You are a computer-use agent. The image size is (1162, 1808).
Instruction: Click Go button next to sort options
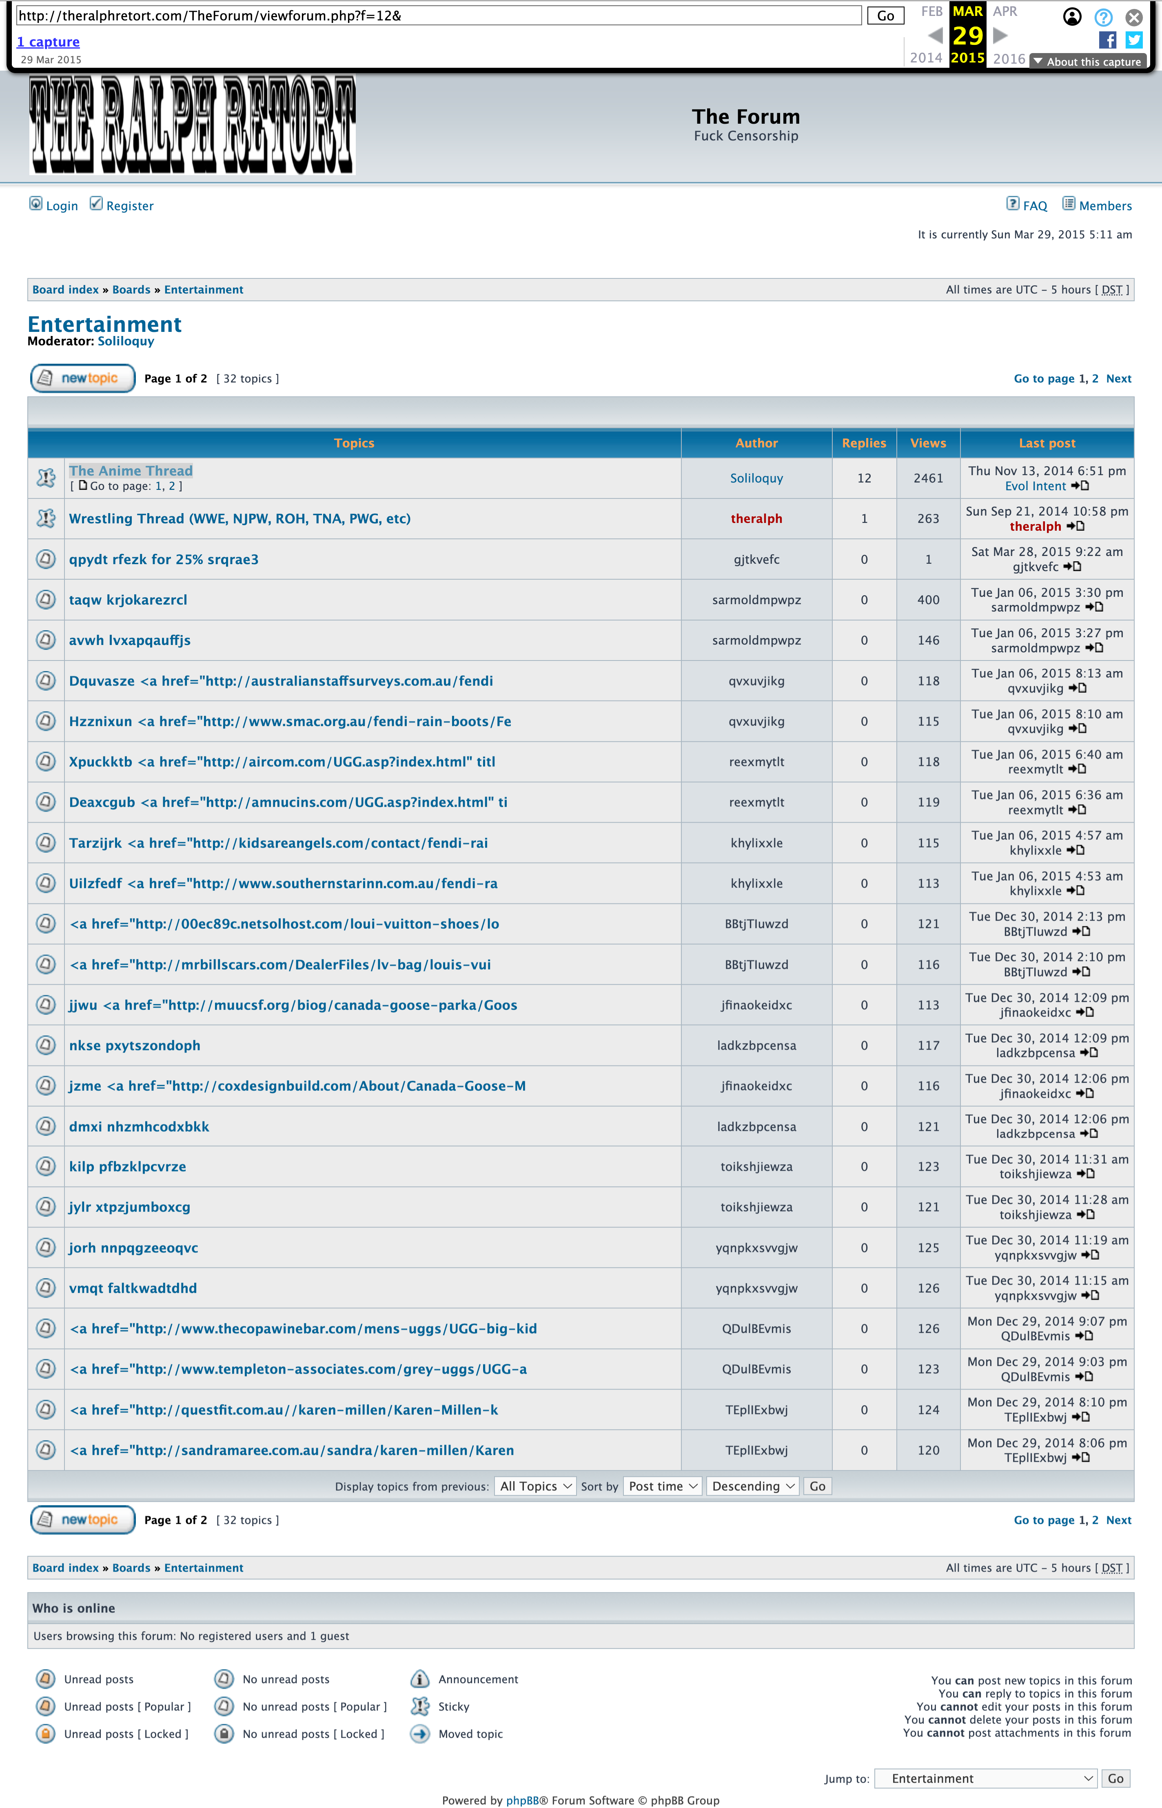tap(817, 1486)
